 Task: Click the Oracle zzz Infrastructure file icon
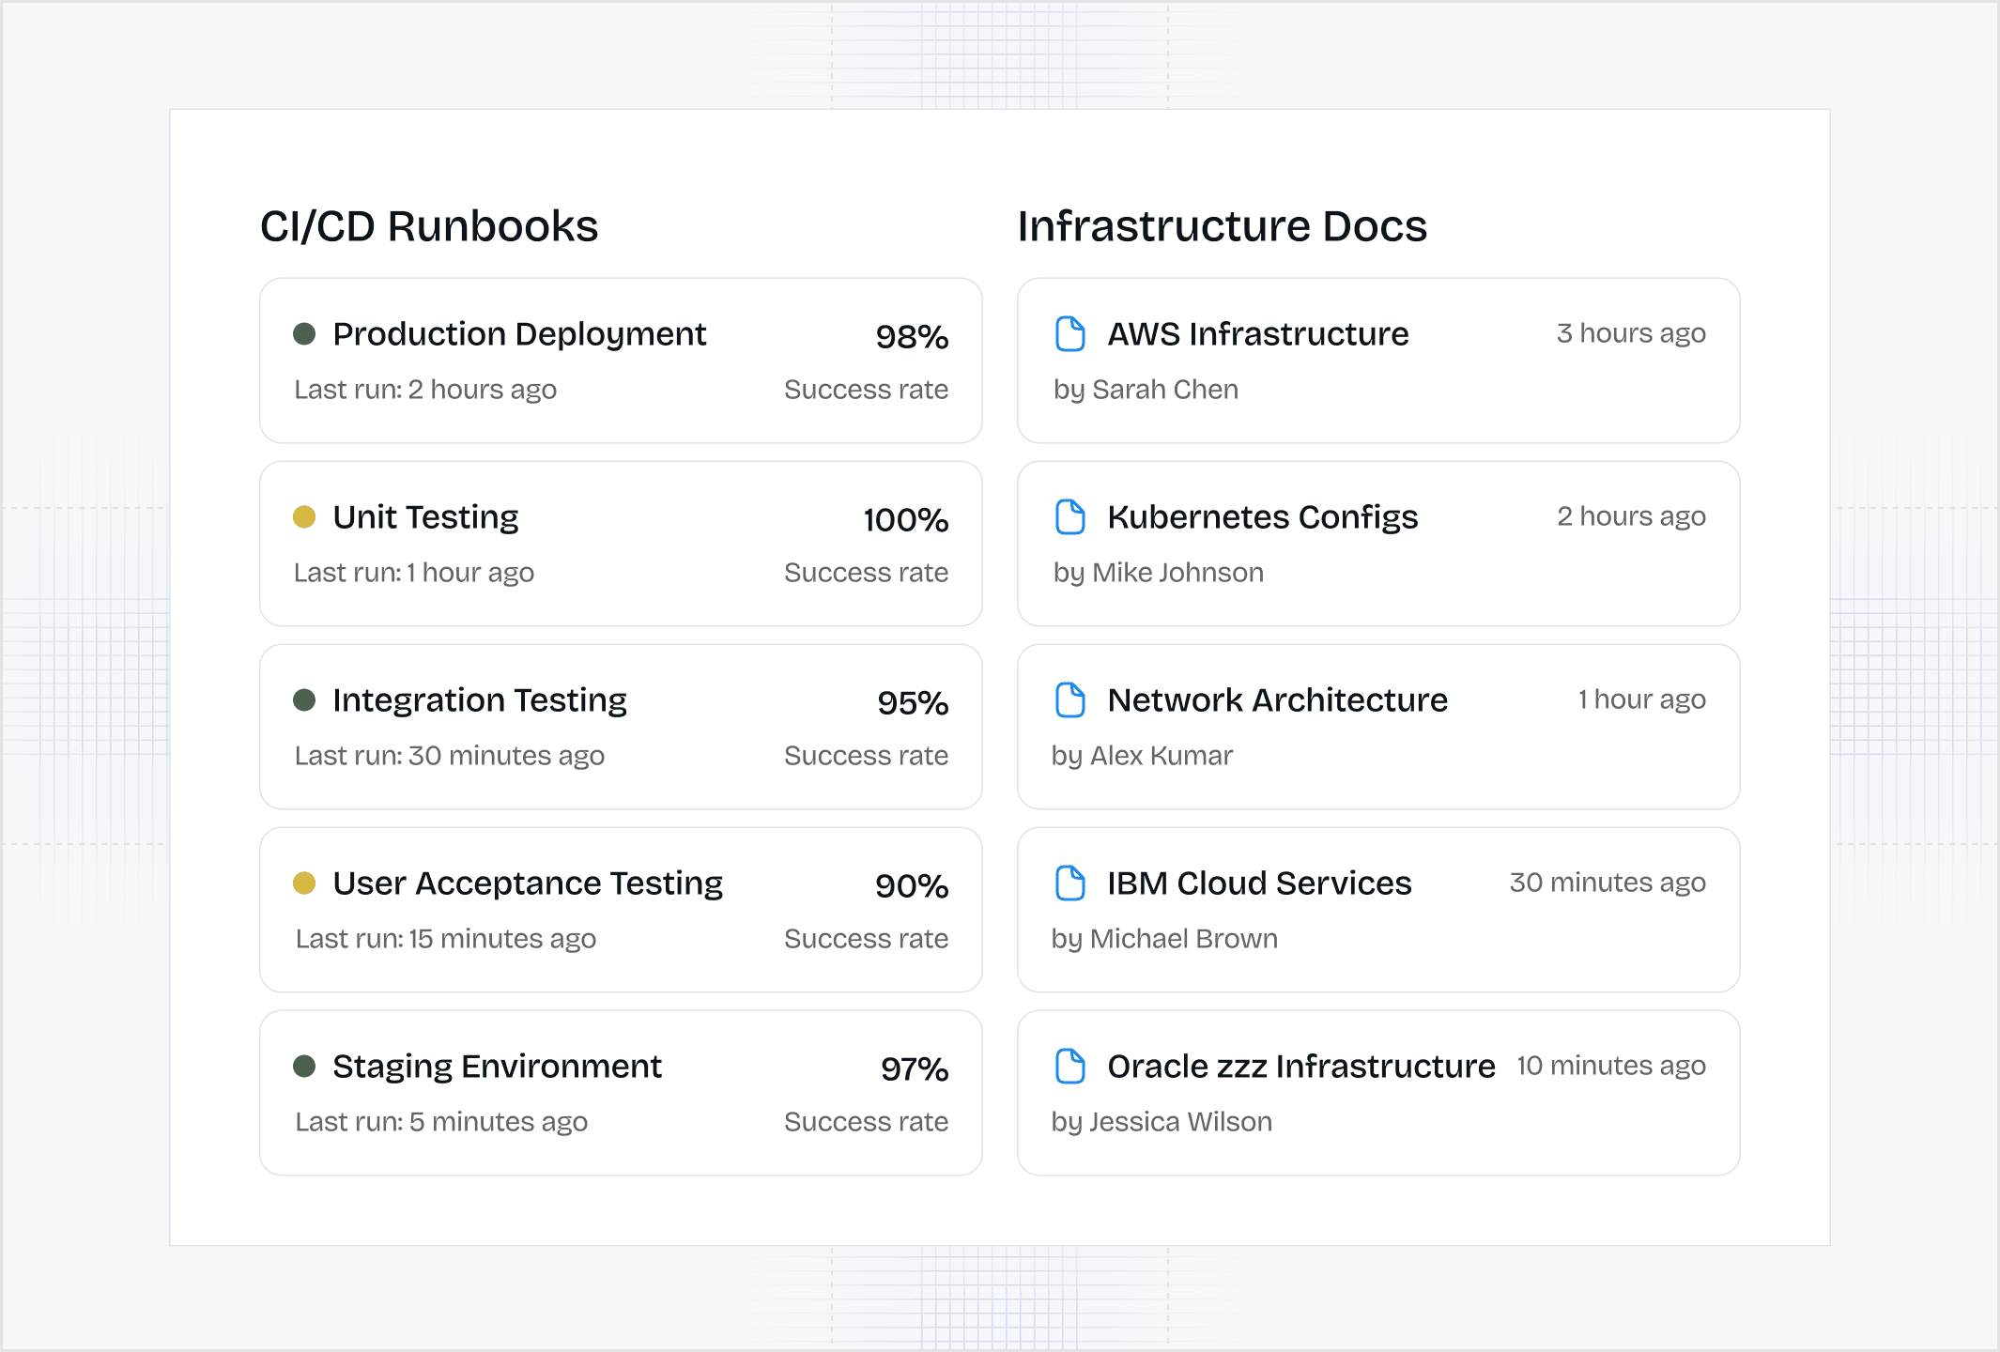tap(1069, 1067)
